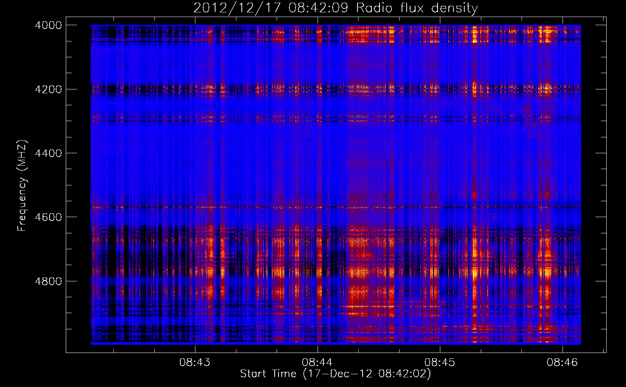Click the "Start Time (17-Dec-12 08:42:02)" label
The height and width of the screenshot is (387, 626).
(x=335, y=374)
